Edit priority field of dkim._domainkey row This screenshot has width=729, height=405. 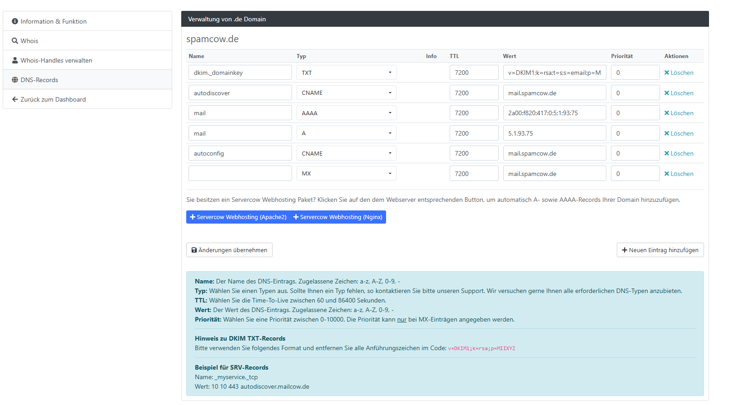point(635,73)
